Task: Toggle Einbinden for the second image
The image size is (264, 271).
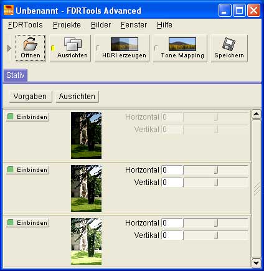Action: [28, 170]
